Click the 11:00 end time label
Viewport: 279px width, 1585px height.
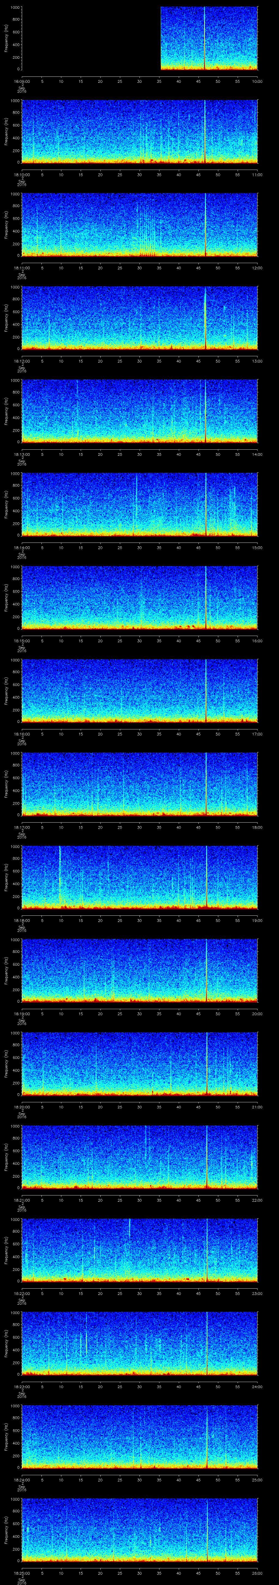[x=257, y=175]
